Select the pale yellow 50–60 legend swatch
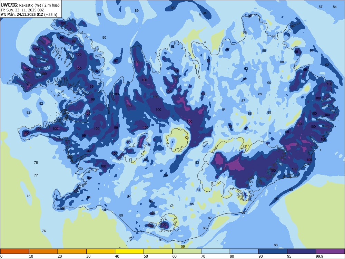This screenshot has height=259, width=345. click(x=158, y=251)
